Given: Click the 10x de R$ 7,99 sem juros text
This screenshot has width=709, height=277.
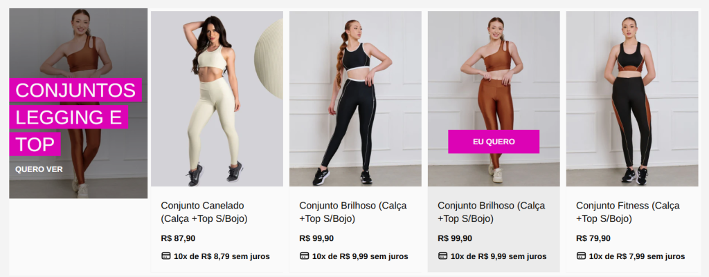Looking at the screenshot, I should tap(637, 257).
